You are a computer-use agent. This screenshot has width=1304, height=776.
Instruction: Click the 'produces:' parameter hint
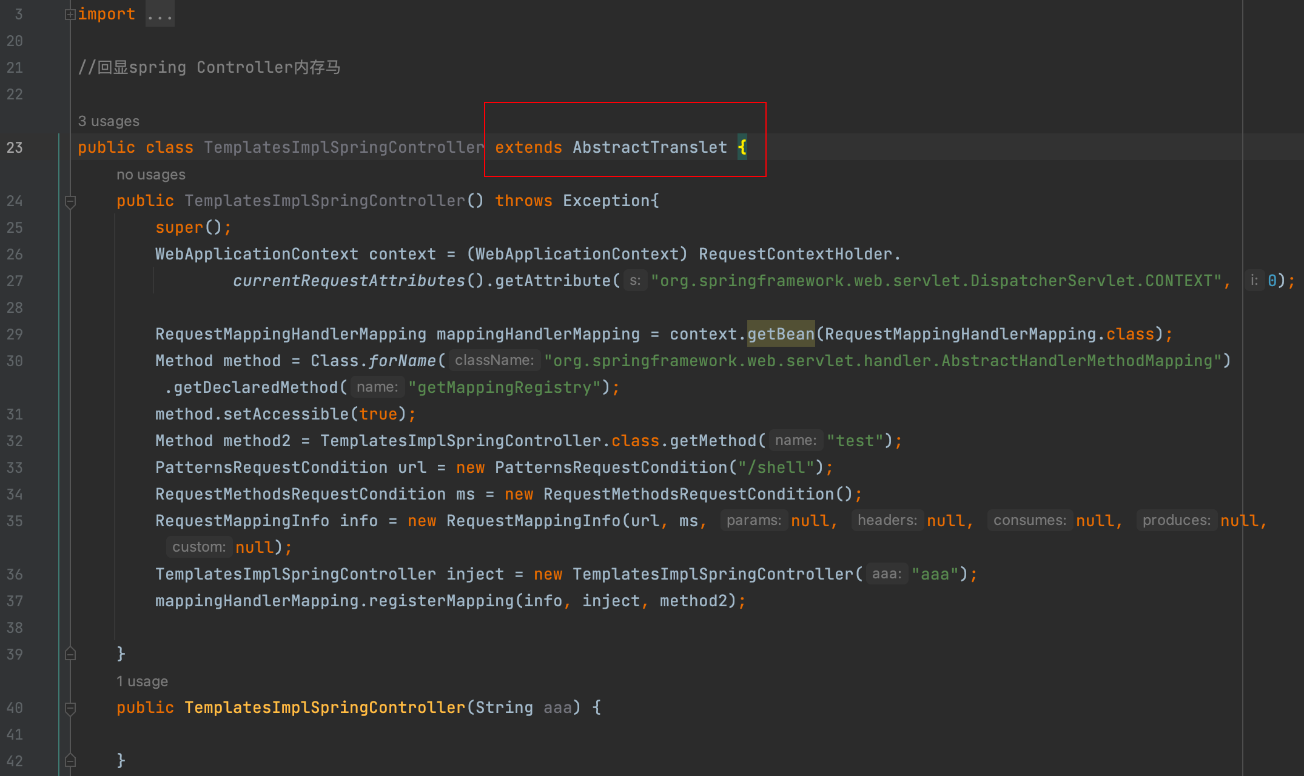[1176, 521]
